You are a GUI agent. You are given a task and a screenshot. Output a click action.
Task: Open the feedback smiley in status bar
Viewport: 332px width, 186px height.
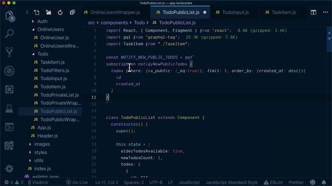pyautogui.click(x=312, y=182)
